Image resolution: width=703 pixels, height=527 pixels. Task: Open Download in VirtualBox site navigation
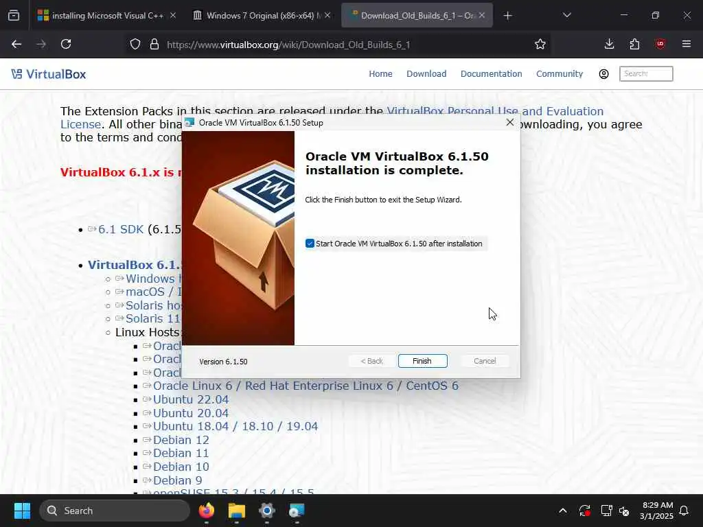pos(426,74)
